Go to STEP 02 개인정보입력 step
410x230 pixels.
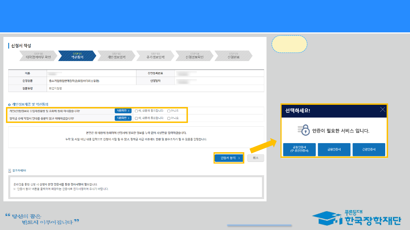tap(116, 56)
